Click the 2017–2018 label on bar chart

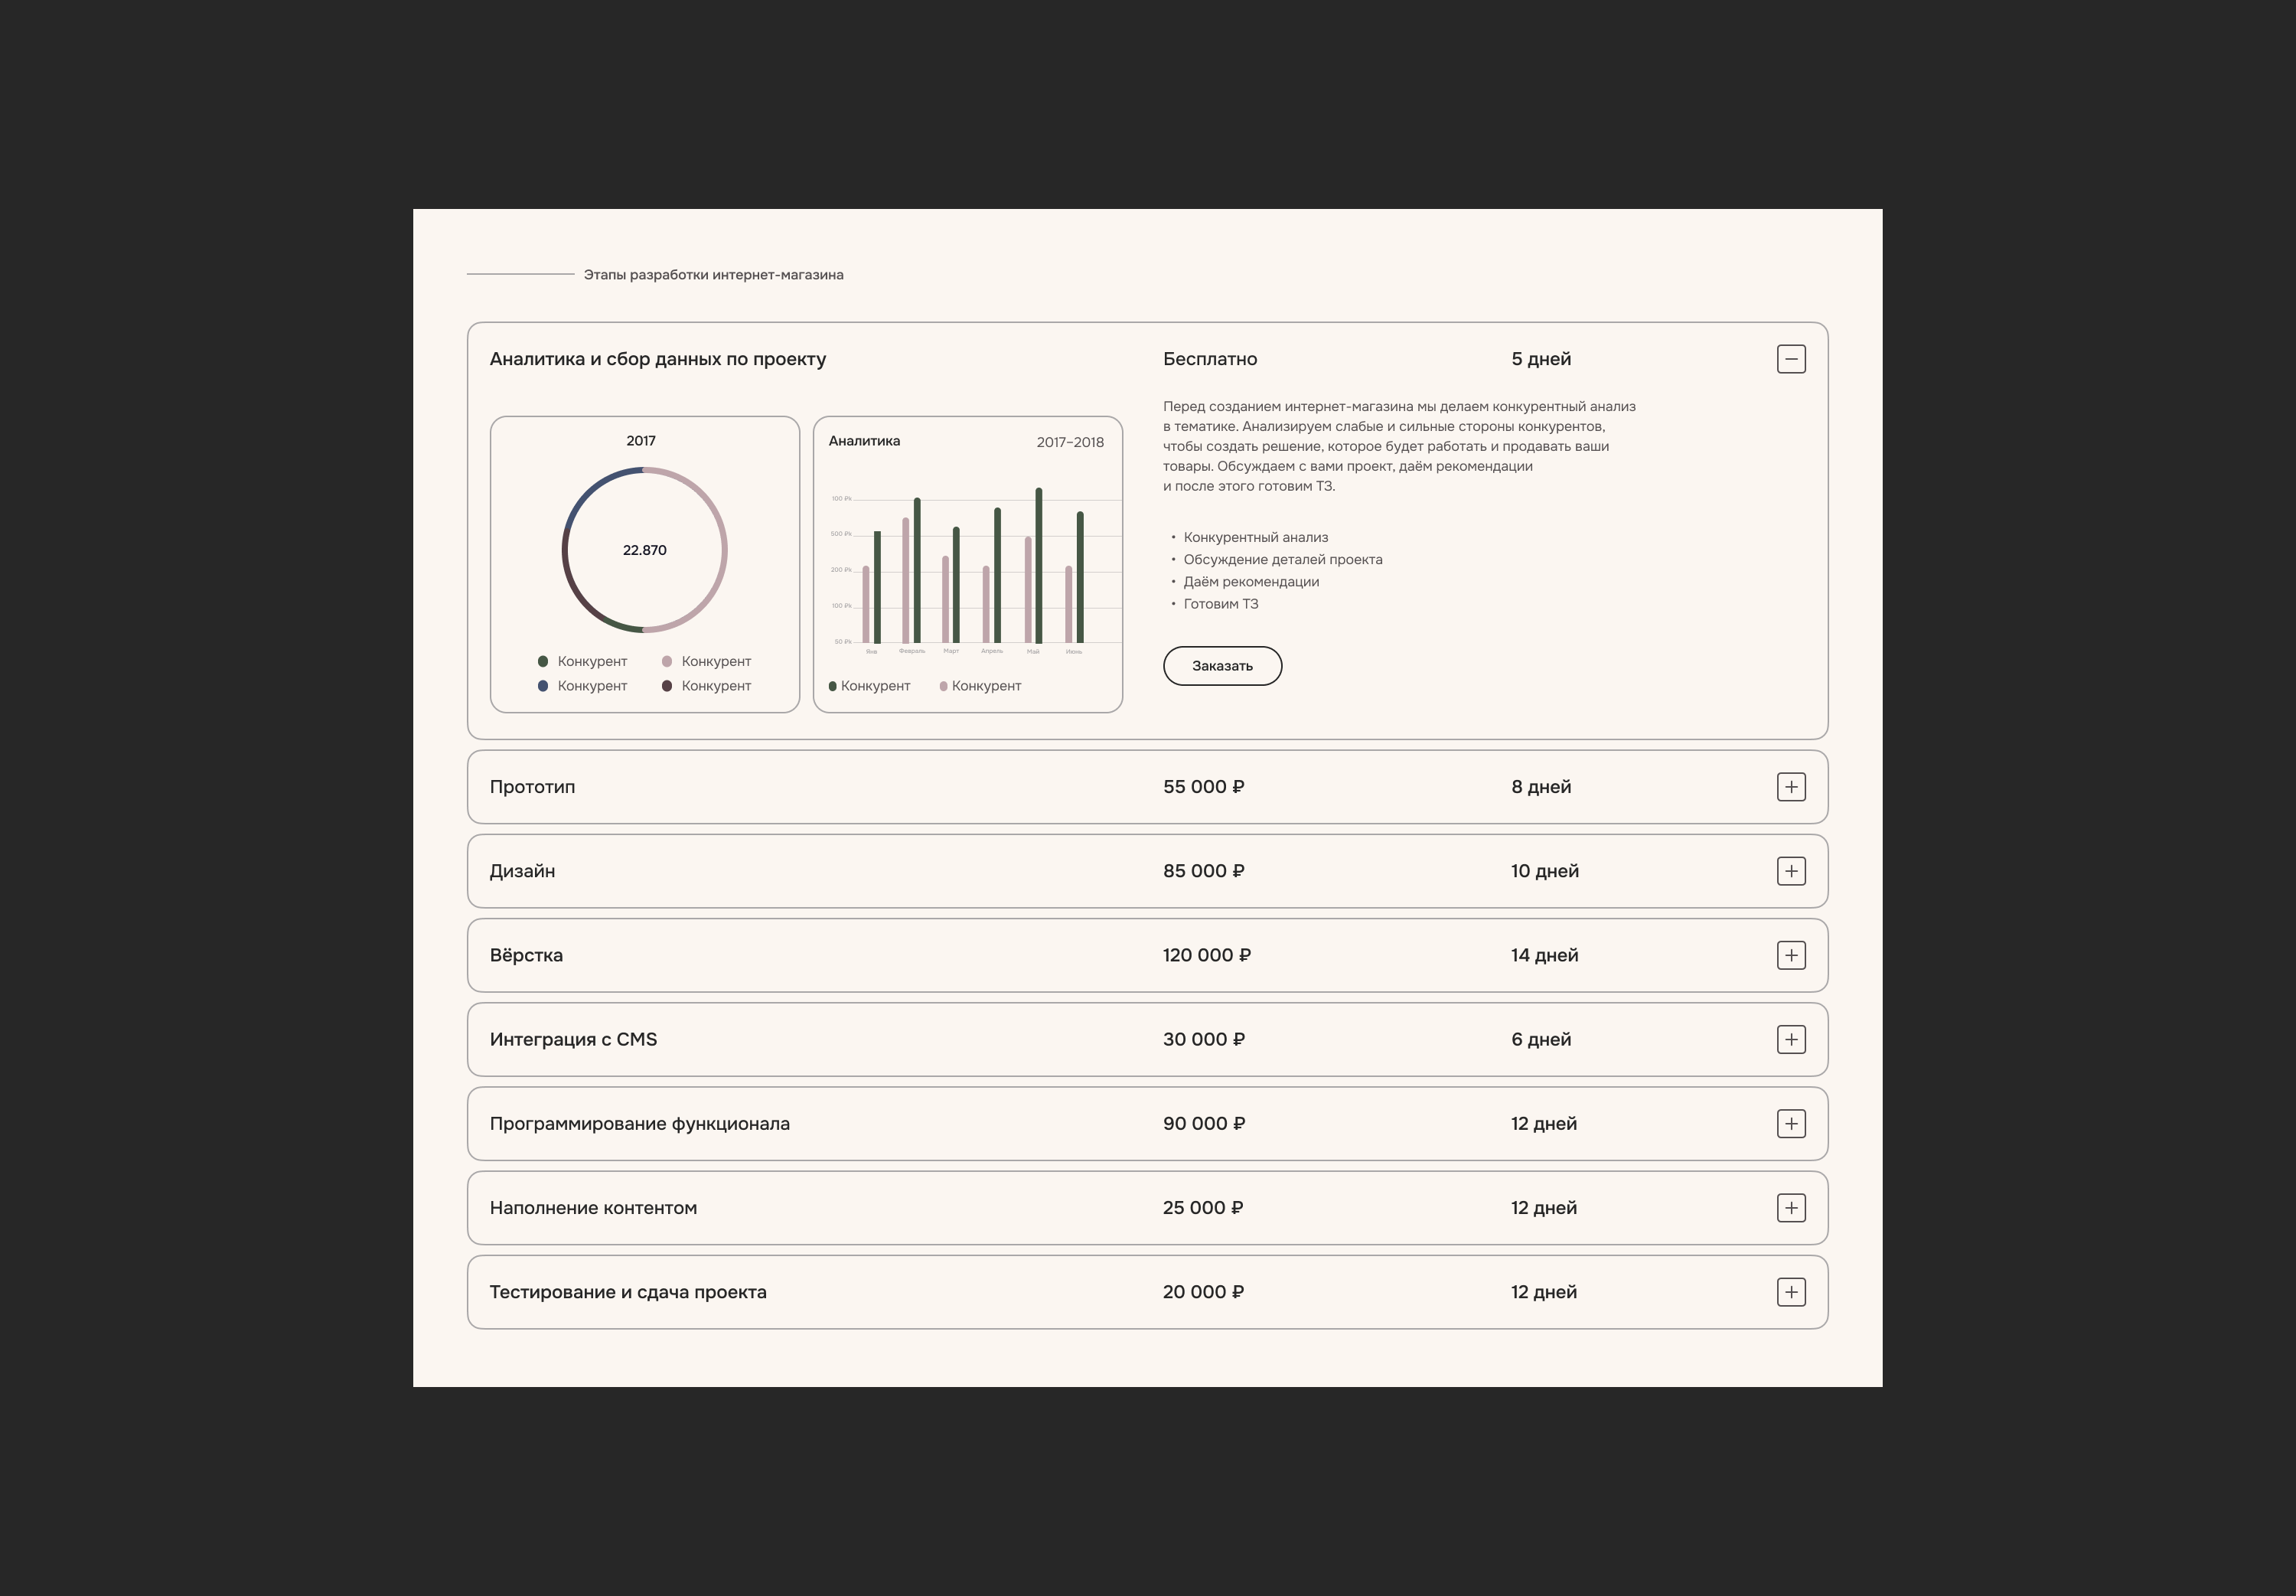point(1069,442)
